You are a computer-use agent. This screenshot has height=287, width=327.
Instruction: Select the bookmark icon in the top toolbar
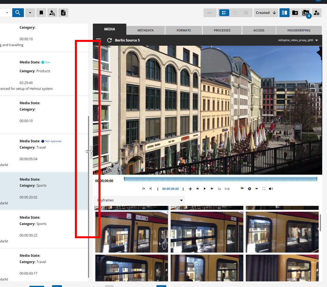click(41, 12)
